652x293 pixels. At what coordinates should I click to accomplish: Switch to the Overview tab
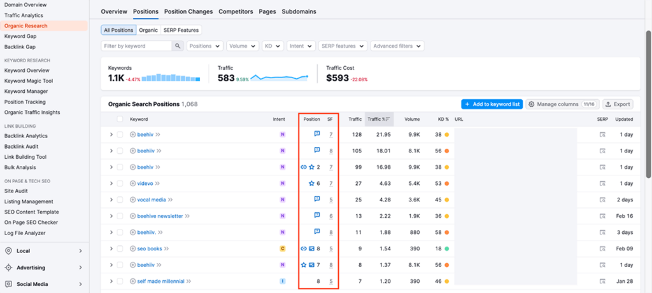[114, 11]
